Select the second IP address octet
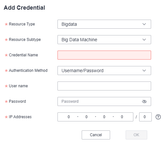Viewport: 165px width, 143px height. pos(87,117)
